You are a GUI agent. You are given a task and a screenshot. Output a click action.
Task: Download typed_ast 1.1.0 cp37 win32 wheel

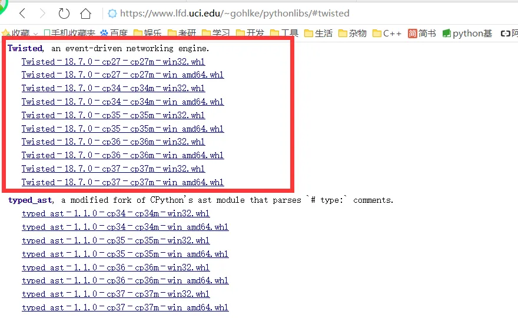115,294
